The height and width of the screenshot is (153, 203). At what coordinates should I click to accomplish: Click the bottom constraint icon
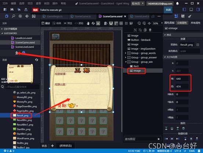(197, 139)
